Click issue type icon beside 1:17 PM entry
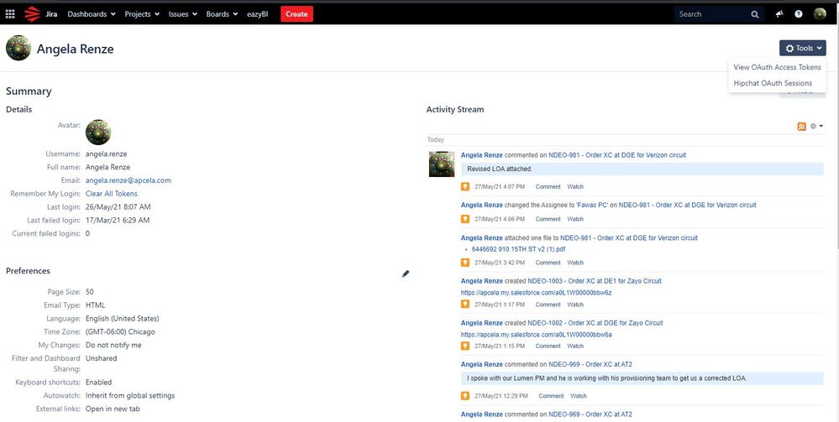This screenshot has height=422, width=839. [465, 305]
